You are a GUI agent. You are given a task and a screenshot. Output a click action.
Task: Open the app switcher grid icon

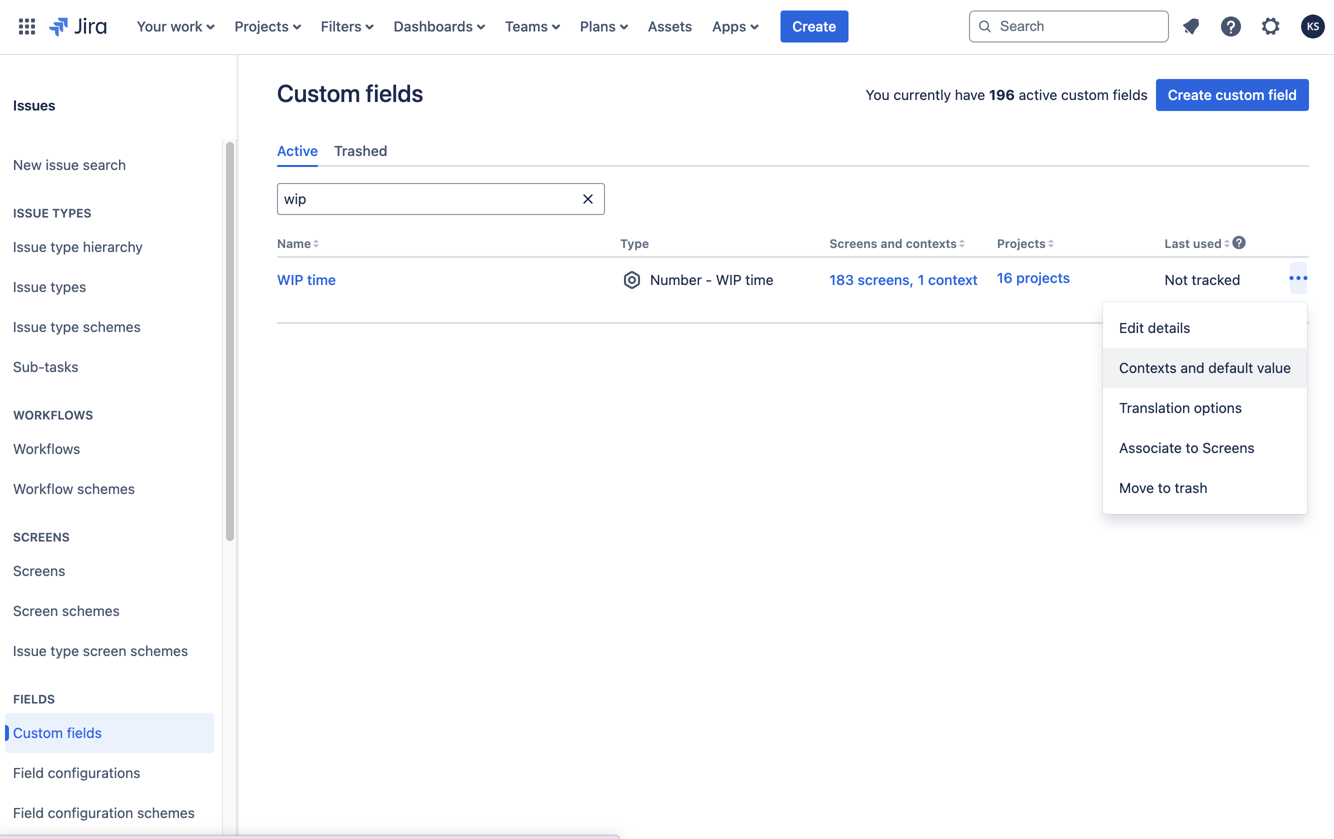[x=26, y=26]
